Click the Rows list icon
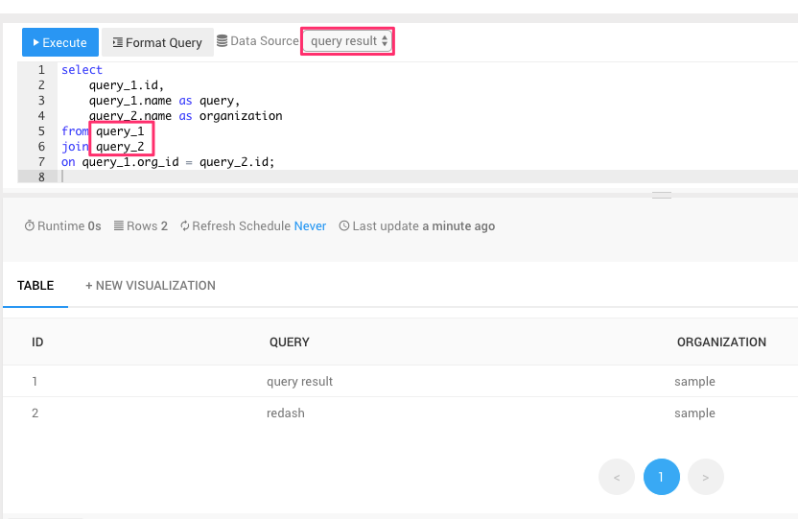The height and width of the screenshot is (519, 798). coord(119,226)
